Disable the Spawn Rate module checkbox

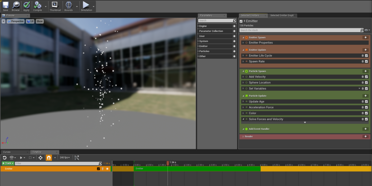tap(366, 61)
